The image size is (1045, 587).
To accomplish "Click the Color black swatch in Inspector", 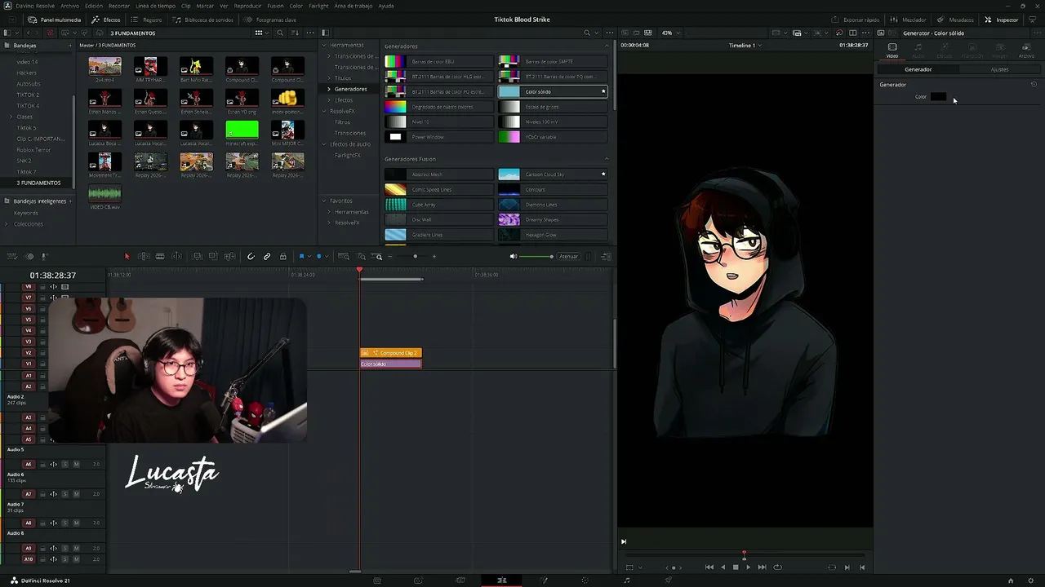I will (938, 97).
